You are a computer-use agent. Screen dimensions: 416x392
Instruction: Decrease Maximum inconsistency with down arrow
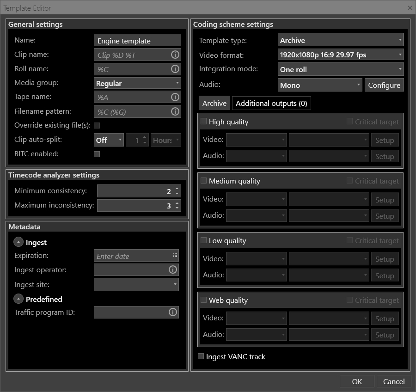(x=177, y=208)
